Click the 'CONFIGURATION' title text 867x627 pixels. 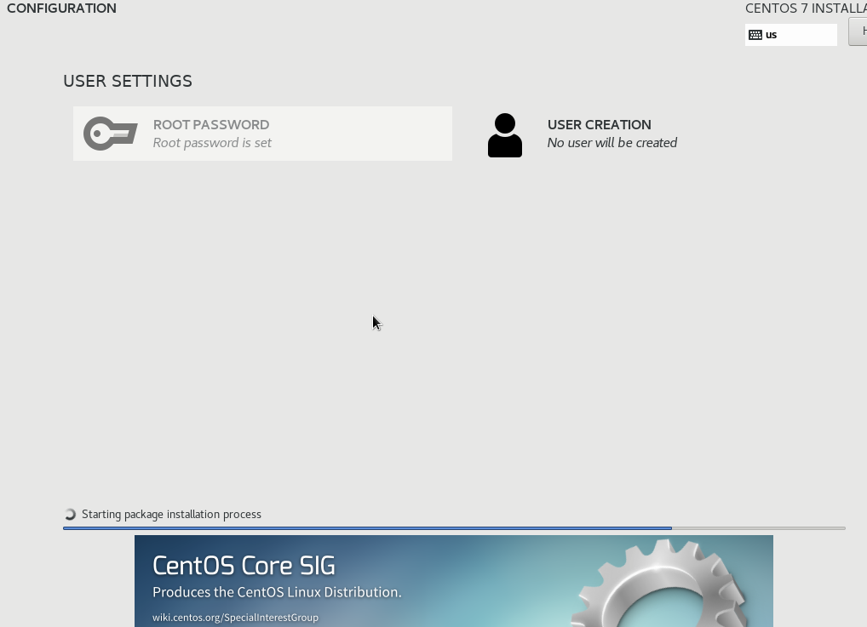click(x=62, y=9)
